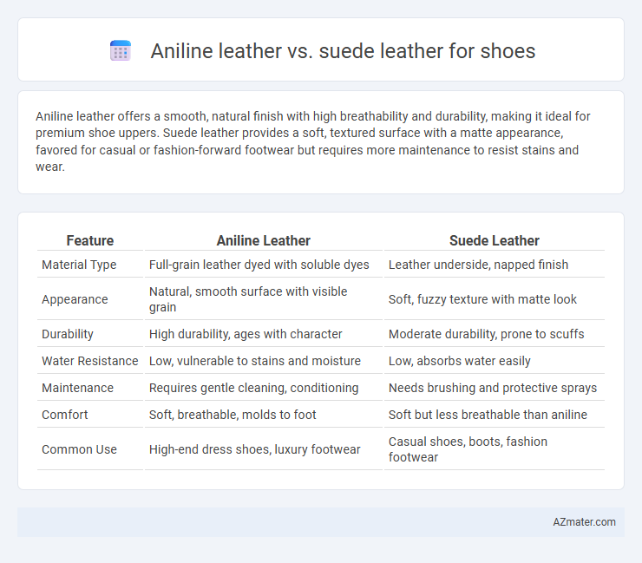
Task: Open the AZmater.com footer link
Action: pyautogui.click(x=584, y=522)
